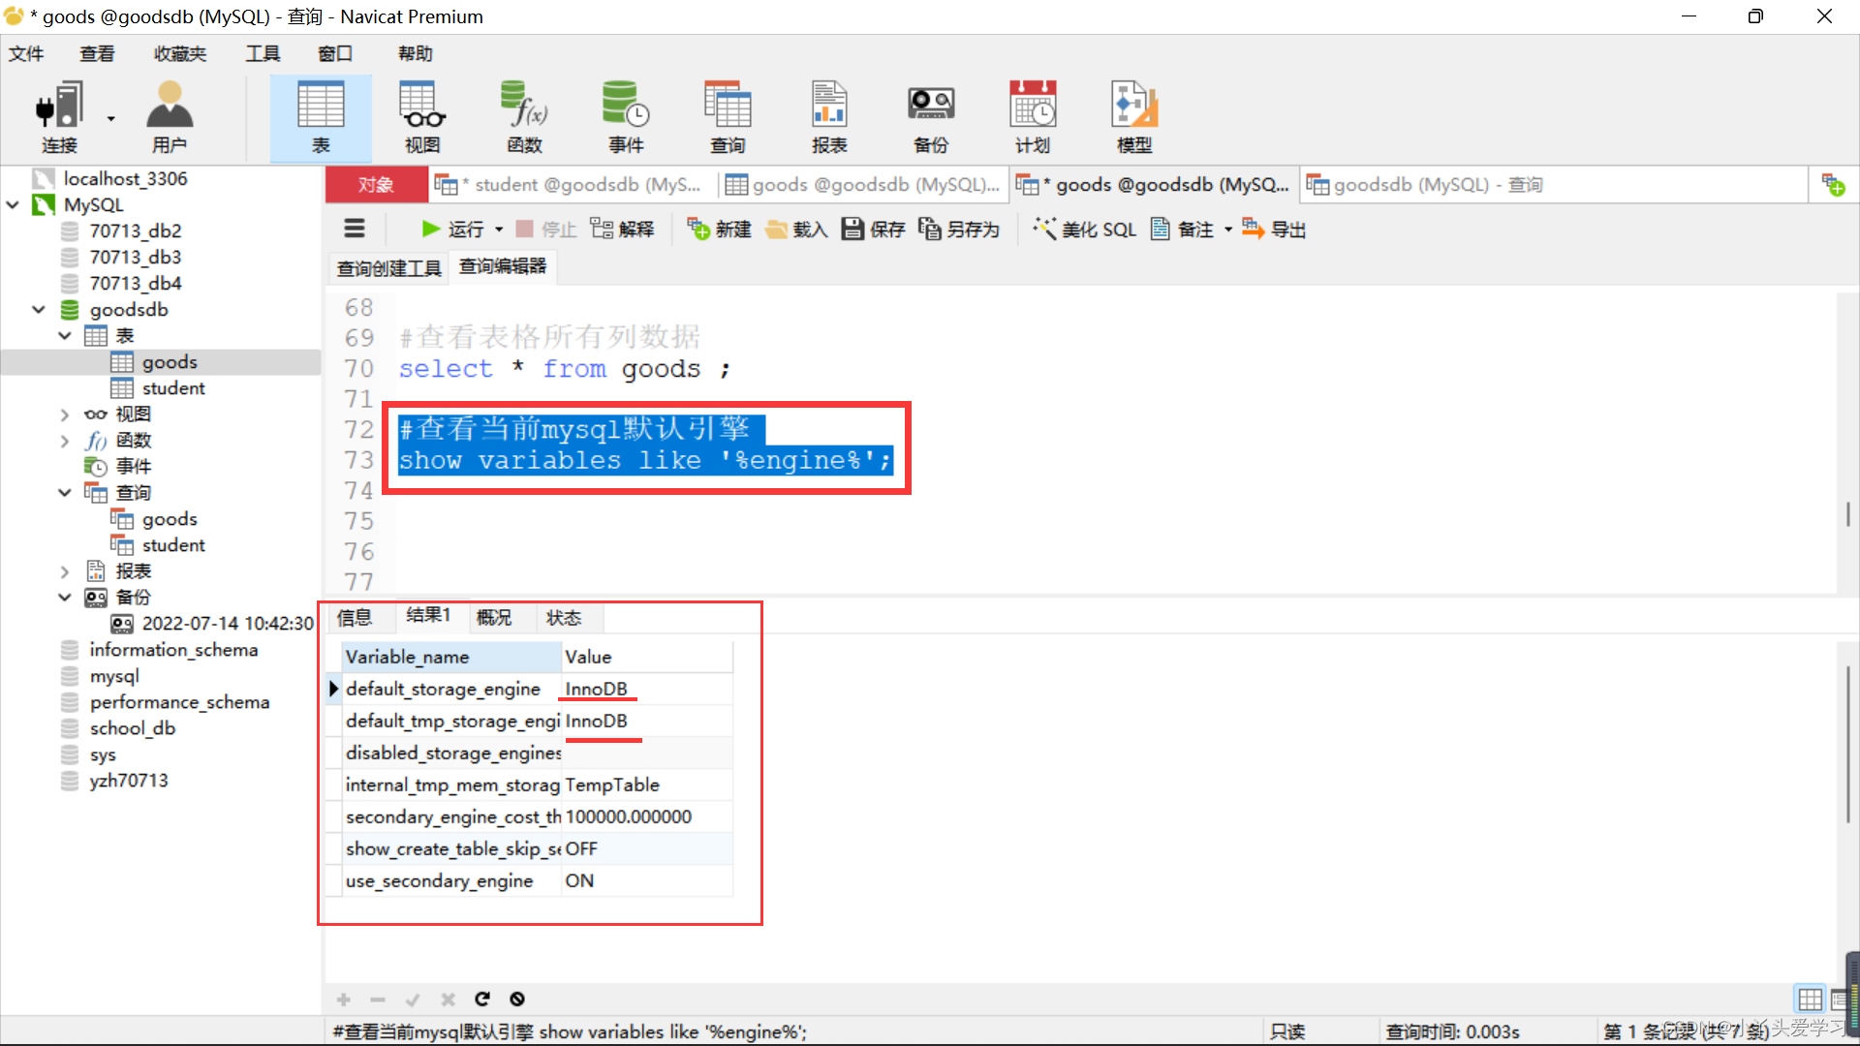1860x1046 pixels.
Task: Open the 窗口 (Window) menu
Action: point(335,53)
